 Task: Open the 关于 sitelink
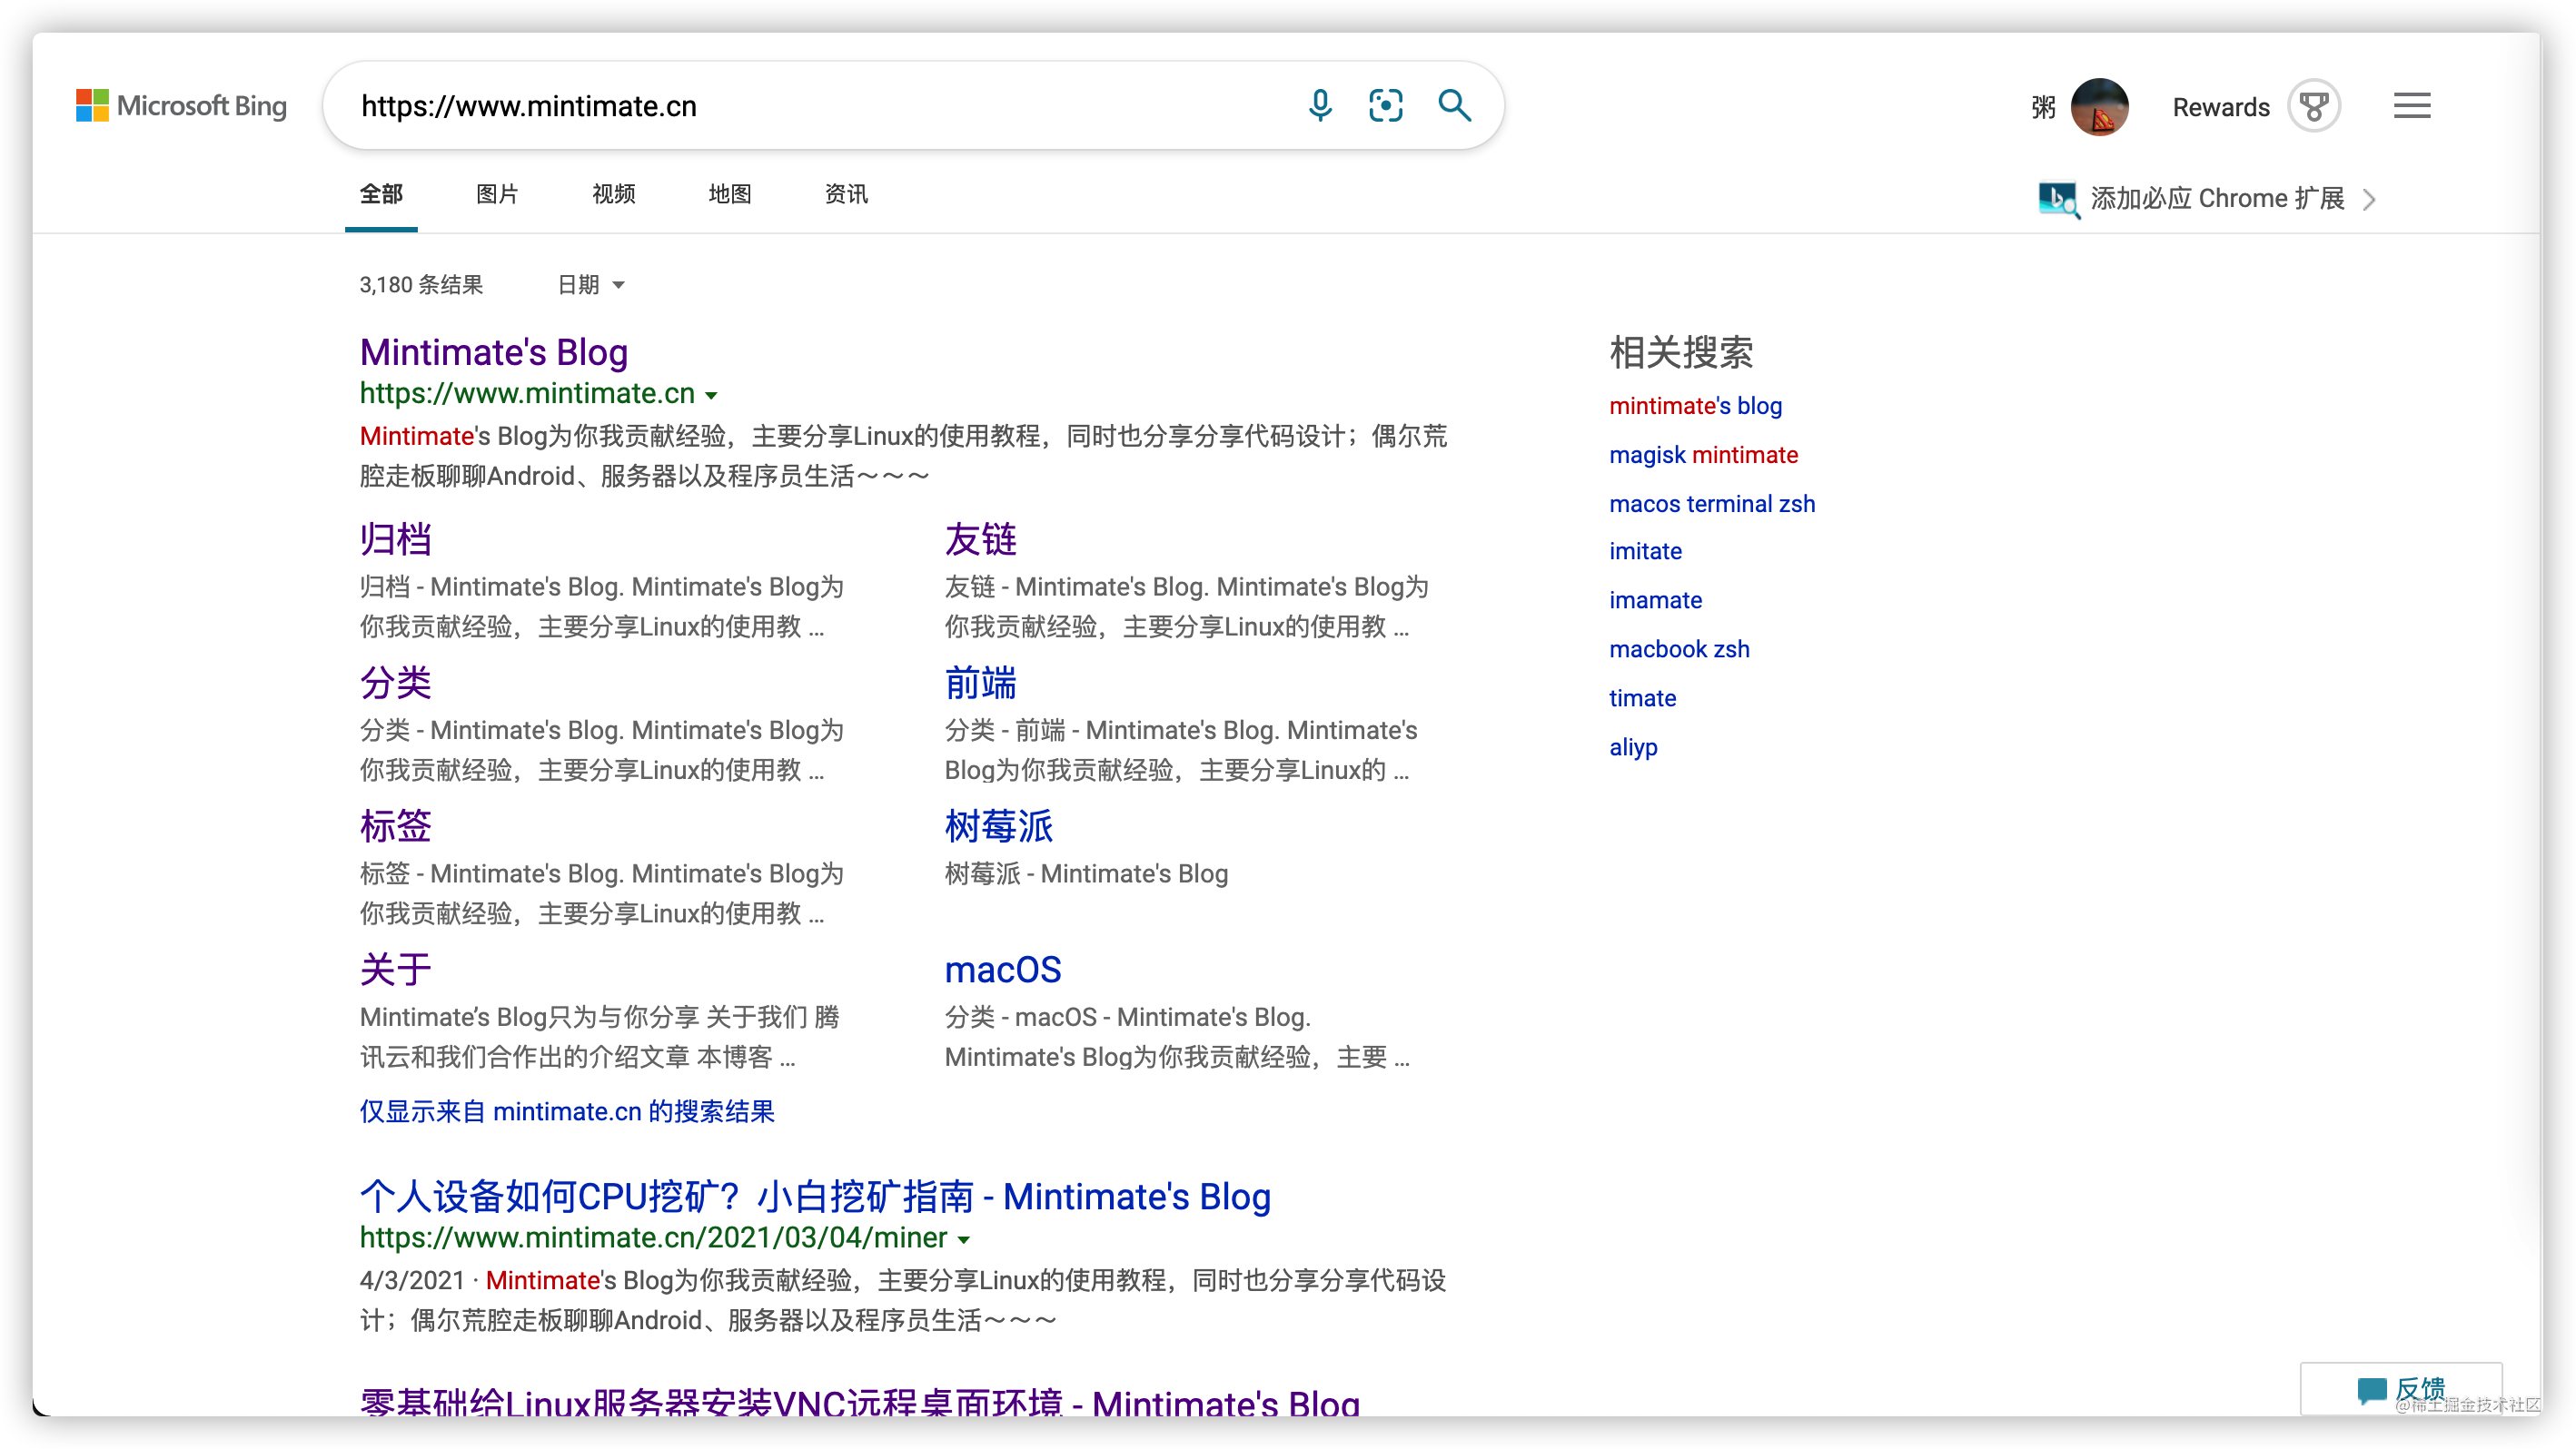[x=396, y=971]
